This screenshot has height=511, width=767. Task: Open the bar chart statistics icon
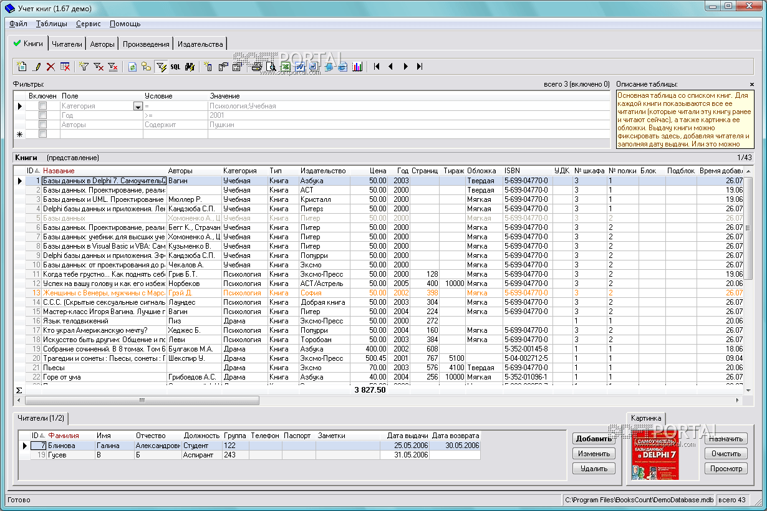click(357, 67)
